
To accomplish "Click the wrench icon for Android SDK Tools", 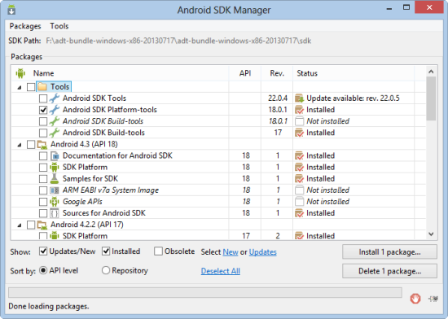I will (55, 98).
